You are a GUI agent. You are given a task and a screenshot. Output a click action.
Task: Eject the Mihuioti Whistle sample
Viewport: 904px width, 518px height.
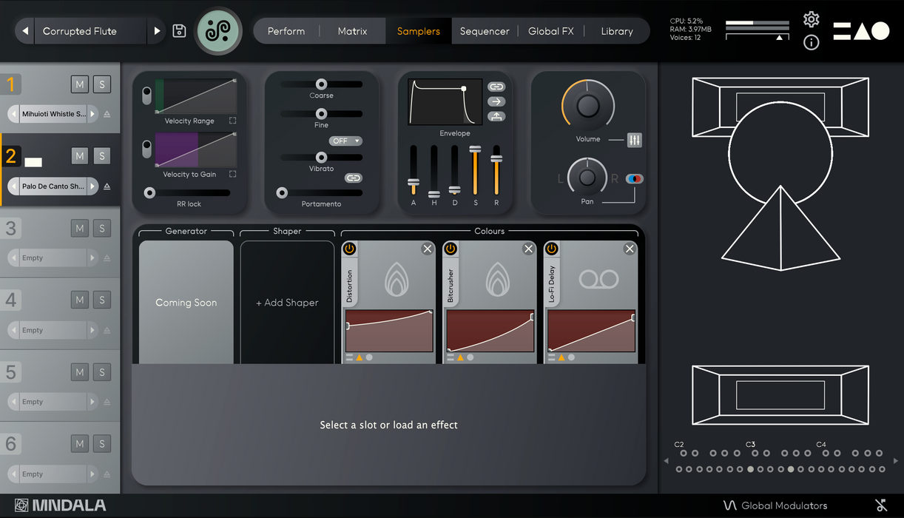tap(107, 114)
